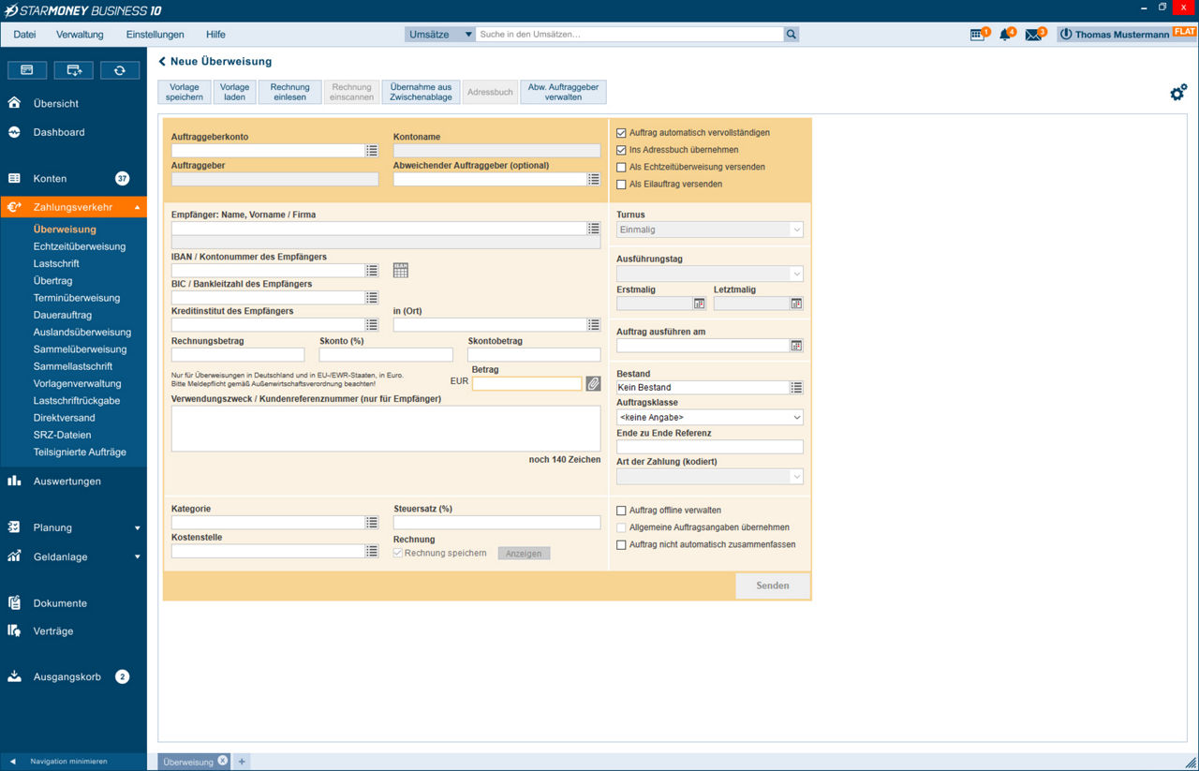
Task: Click the refresh icon in sidebar
Action: 120,70
